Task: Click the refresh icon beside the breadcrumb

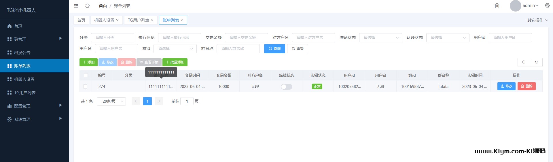Action: click(x=88, y=6)
